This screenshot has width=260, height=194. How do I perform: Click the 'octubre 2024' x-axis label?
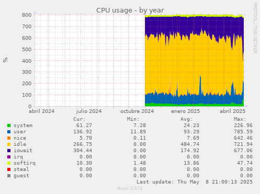click(x=137, y=111)
